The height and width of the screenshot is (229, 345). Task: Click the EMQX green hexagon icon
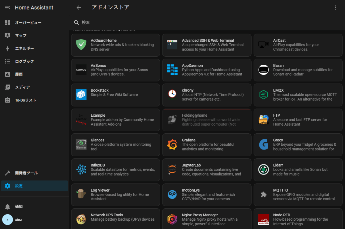[x=264, y=95]
